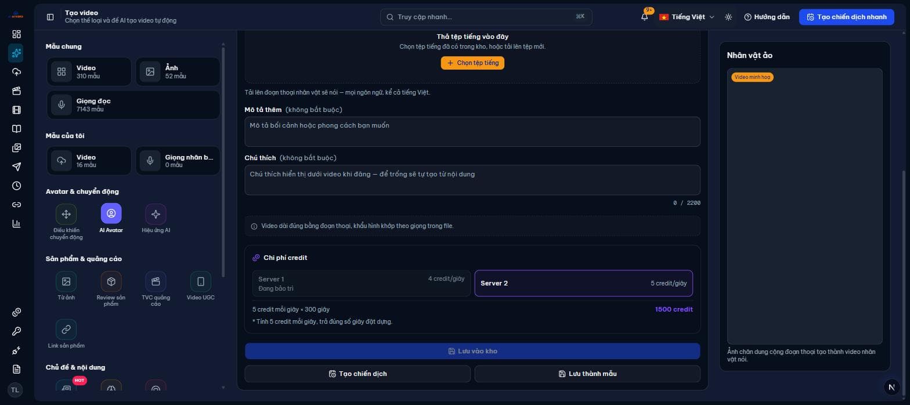Choose the Từ ảnh product tool
Image resolution: width=910 pixels, height=405 pixels.
pyautogui.click(x=66, y=286)
